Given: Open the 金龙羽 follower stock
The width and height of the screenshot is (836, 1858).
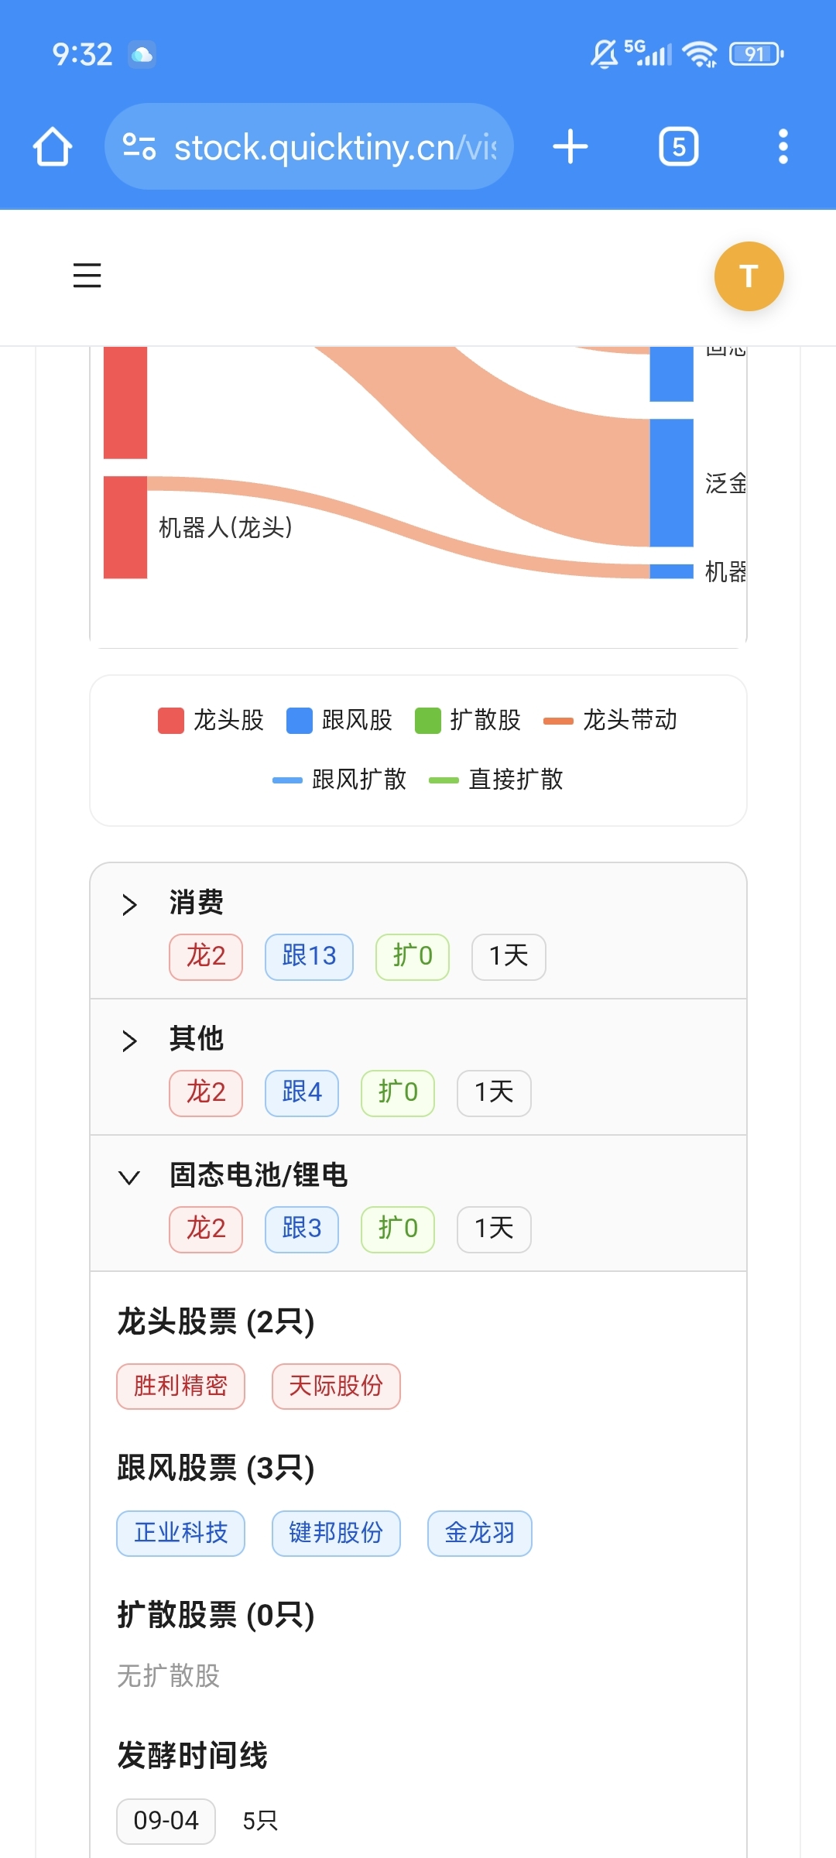Looking at the screenshot, I should coord(480,1533).
